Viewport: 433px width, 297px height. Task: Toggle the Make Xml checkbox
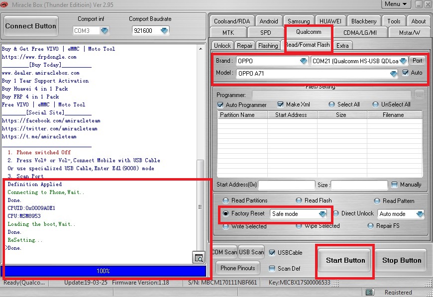tap(280, 104)
